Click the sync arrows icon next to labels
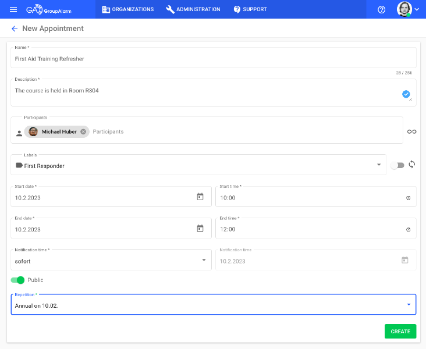Viewport: 426px width, 349px height. [412, 165]
